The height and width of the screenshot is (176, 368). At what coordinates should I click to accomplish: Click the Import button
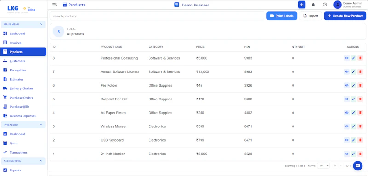310,16
